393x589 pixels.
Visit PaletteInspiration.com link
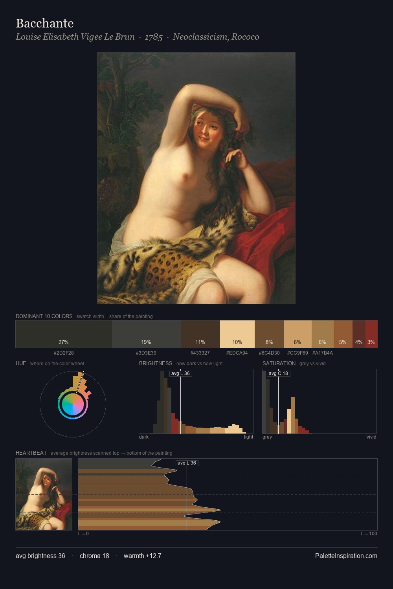(x=346, y=556)
